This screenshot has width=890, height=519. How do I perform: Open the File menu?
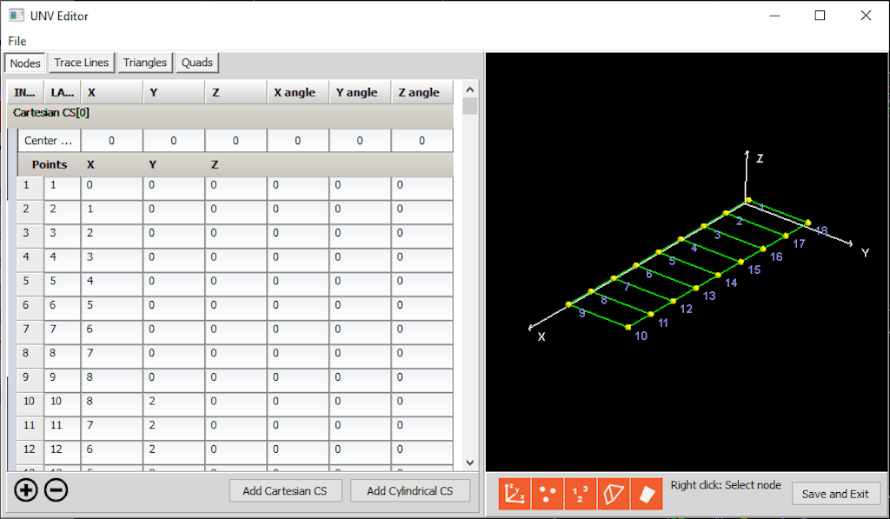(17, 41)
